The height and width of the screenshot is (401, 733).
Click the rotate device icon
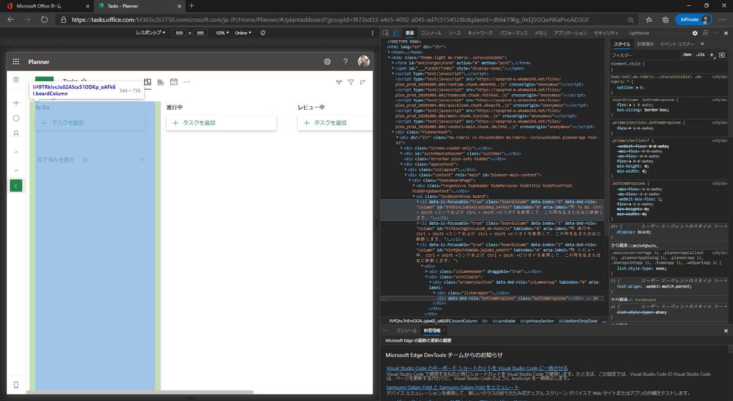coord(263,33)
